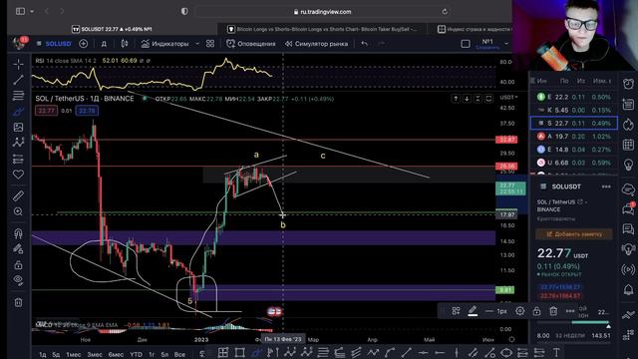Reload page with Safari refresh icon
This screenshot has width=638, height=359.
(445, 12)
